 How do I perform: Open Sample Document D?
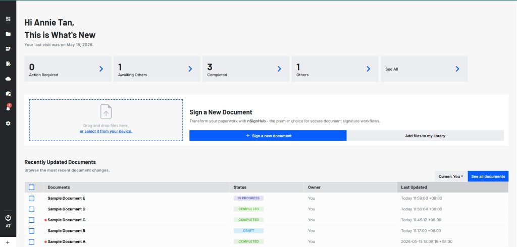(x=66, y=209)
